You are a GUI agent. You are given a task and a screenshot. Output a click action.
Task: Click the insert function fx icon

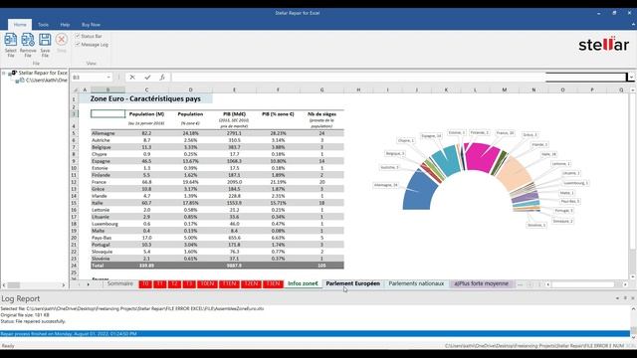pyautogui.click(x=161, y=78)
